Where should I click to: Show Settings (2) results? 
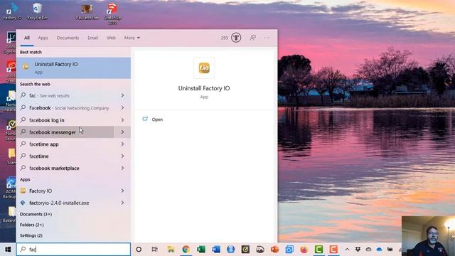coord(31,235)
